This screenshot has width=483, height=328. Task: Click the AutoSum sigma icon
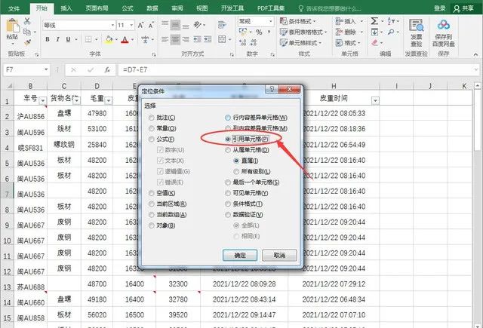click(374, 21)
